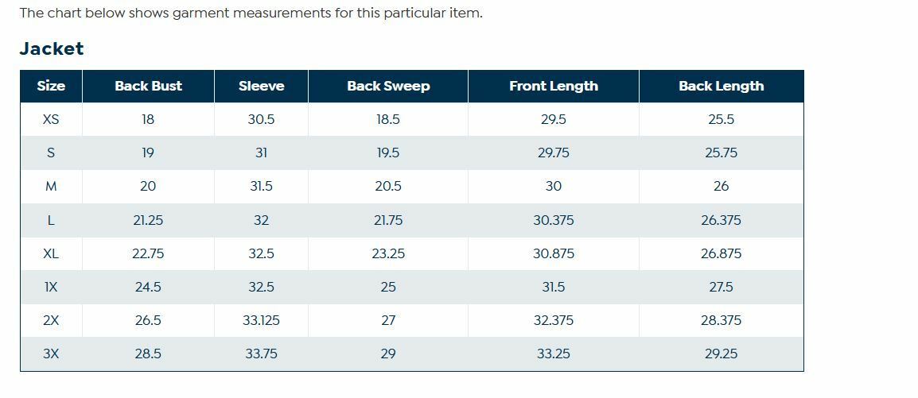The image size is (918, 398).
Task: Click Back Bust value 18 for XS
Action: pos(148,119)
